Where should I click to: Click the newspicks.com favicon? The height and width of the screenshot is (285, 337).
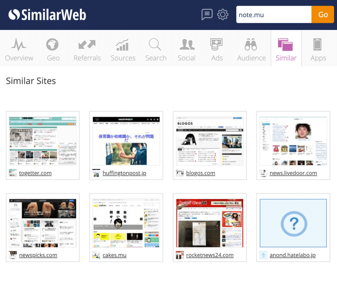pos(13,255)
